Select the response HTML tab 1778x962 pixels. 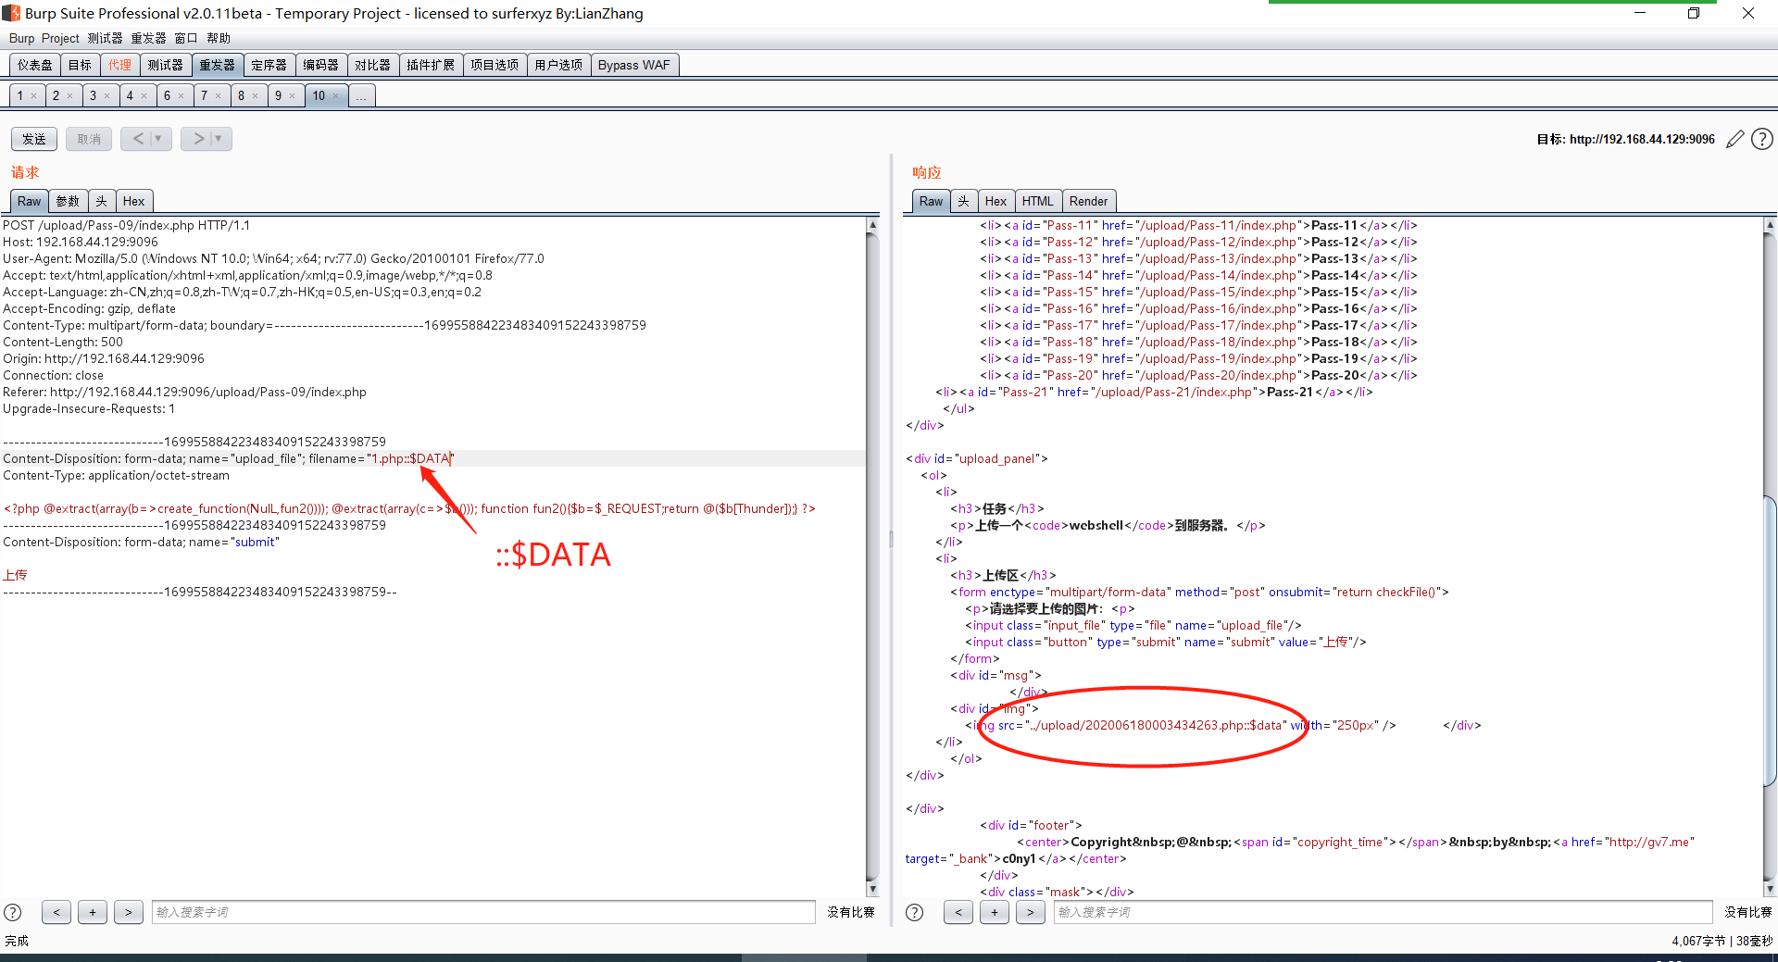(x=1038, y=201)
